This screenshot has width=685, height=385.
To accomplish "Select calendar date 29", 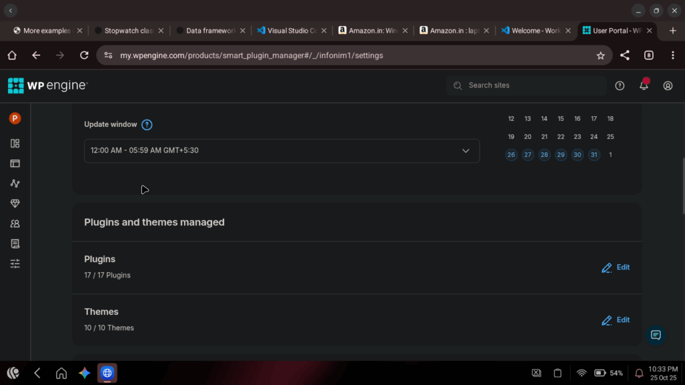I will (561, 155).
